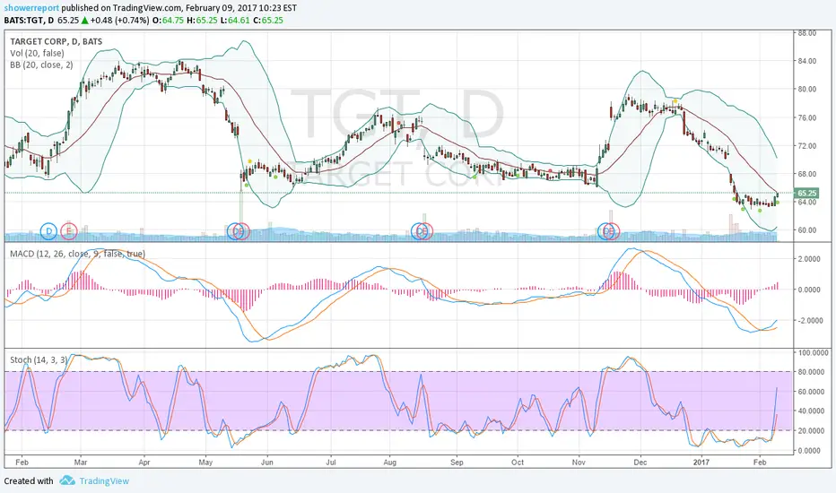Click the 72.00 price axis label
This screenshot has width=836, height=493.
click(x=806, y=146)
